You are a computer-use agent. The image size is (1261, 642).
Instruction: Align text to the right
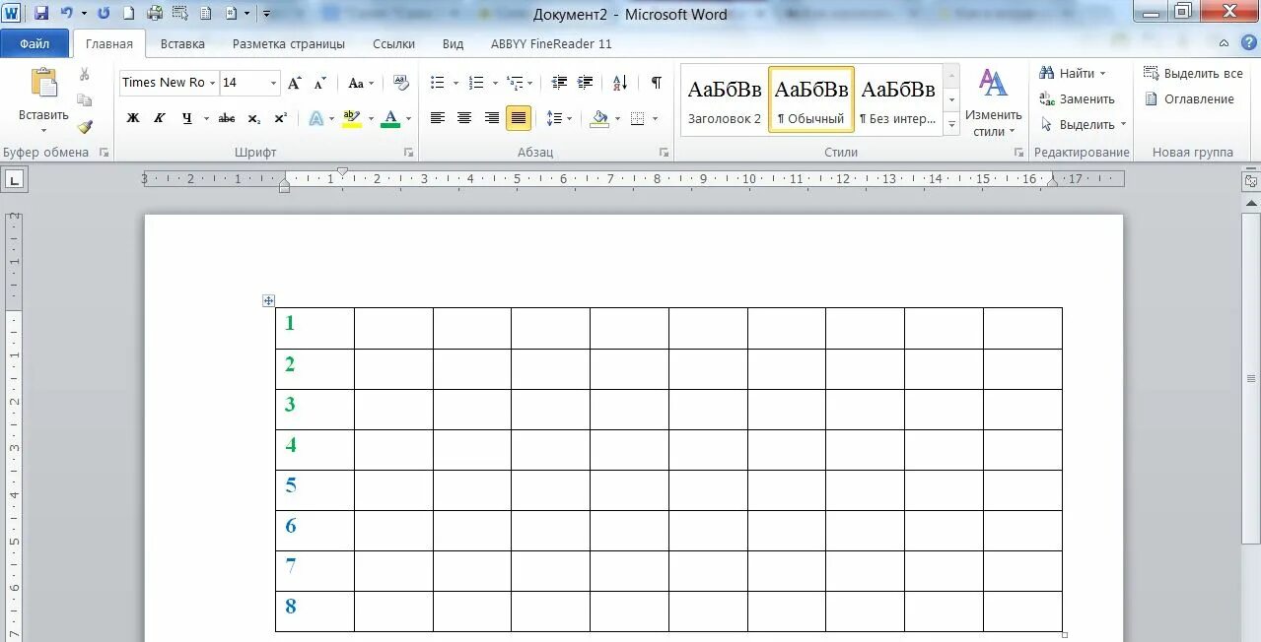(491, 118)
